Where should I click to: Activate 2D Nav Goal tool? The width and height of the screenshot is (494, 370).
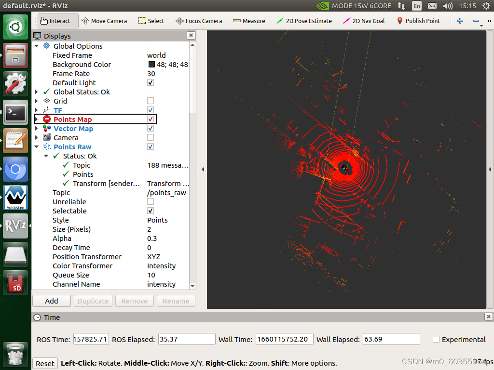[364, 21]
